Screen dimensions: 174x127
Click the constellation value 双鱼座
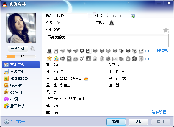[x=65, y=85]
